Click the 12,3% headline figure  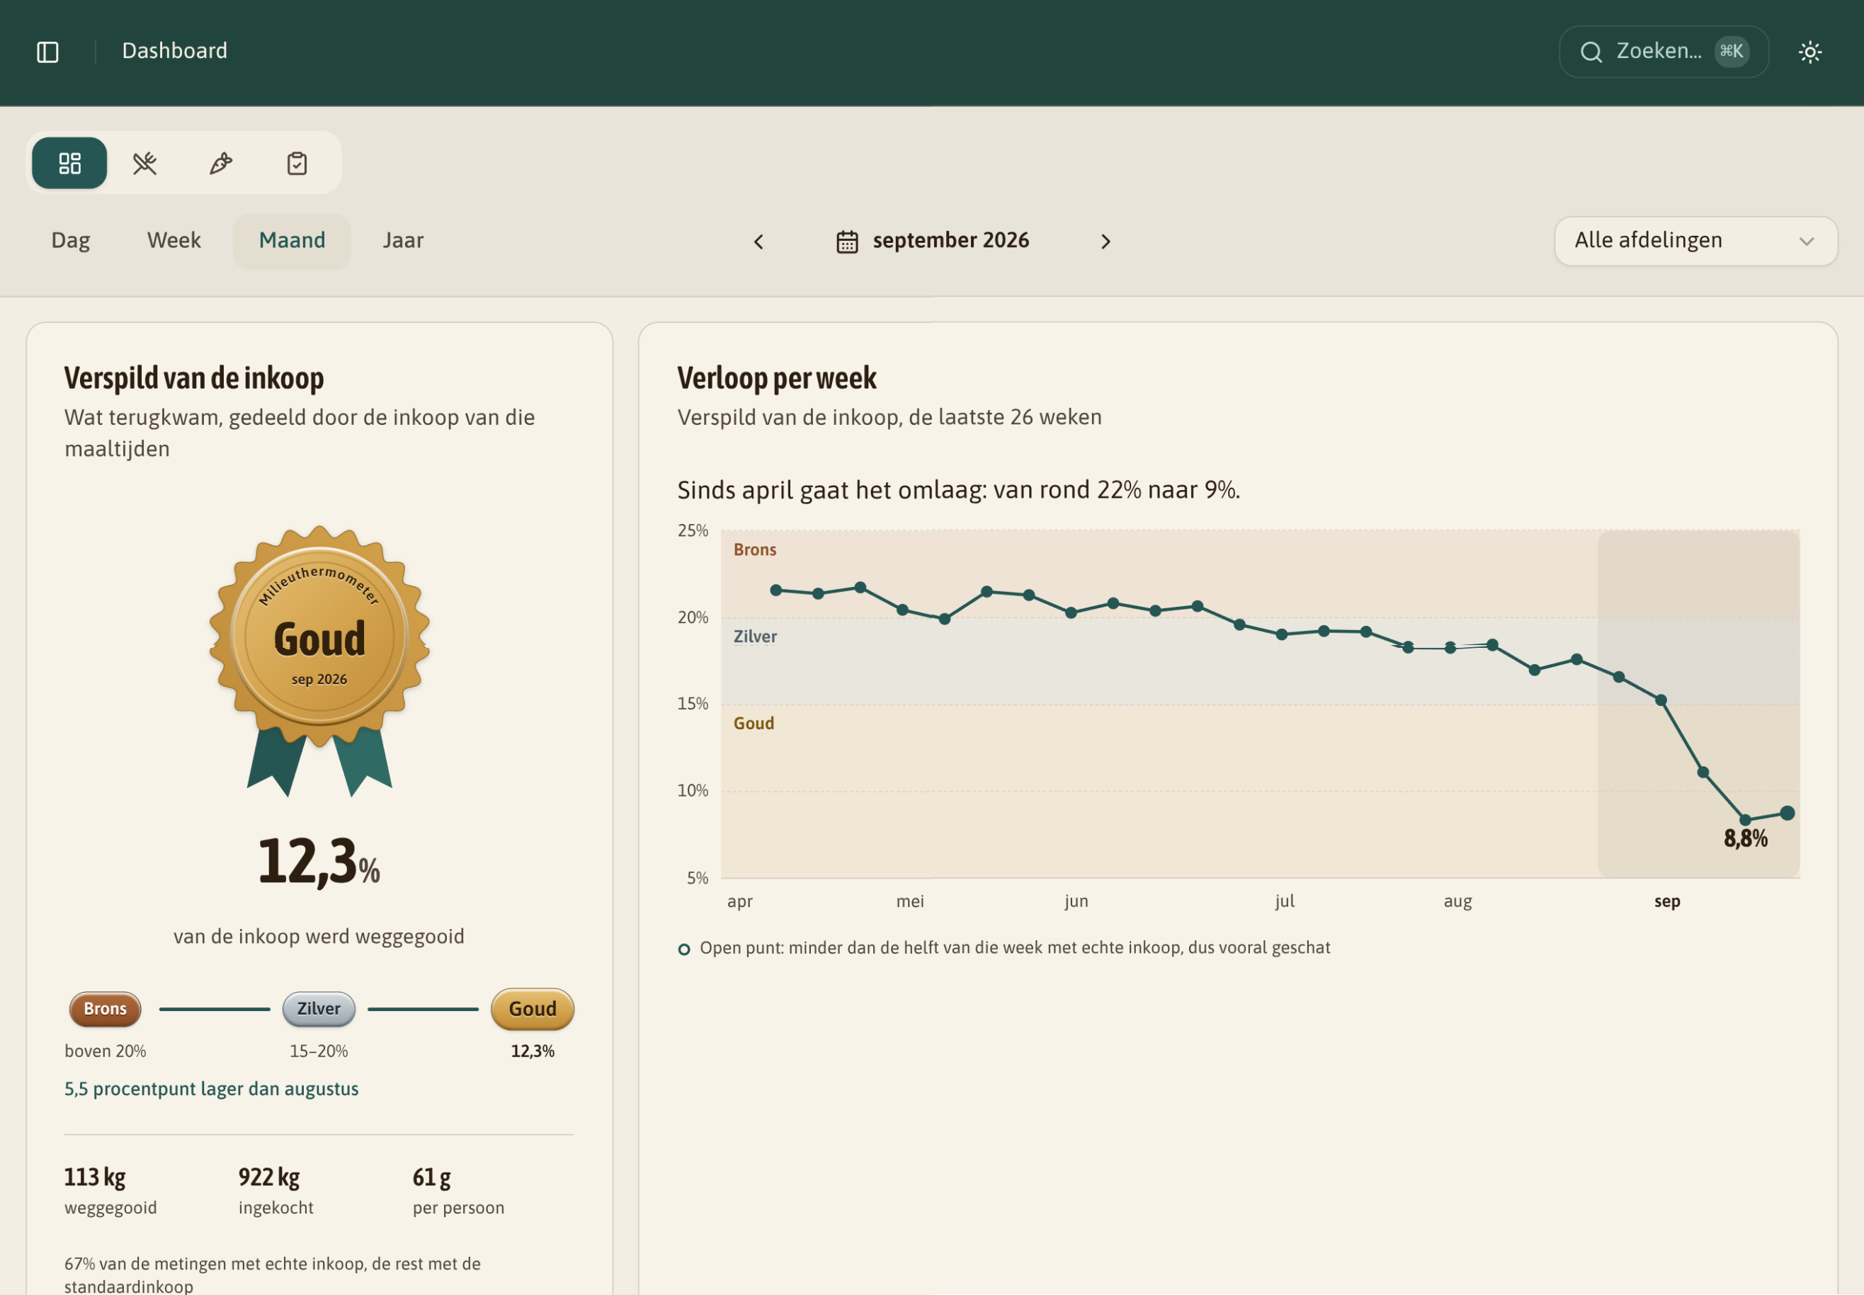point(319,861)
